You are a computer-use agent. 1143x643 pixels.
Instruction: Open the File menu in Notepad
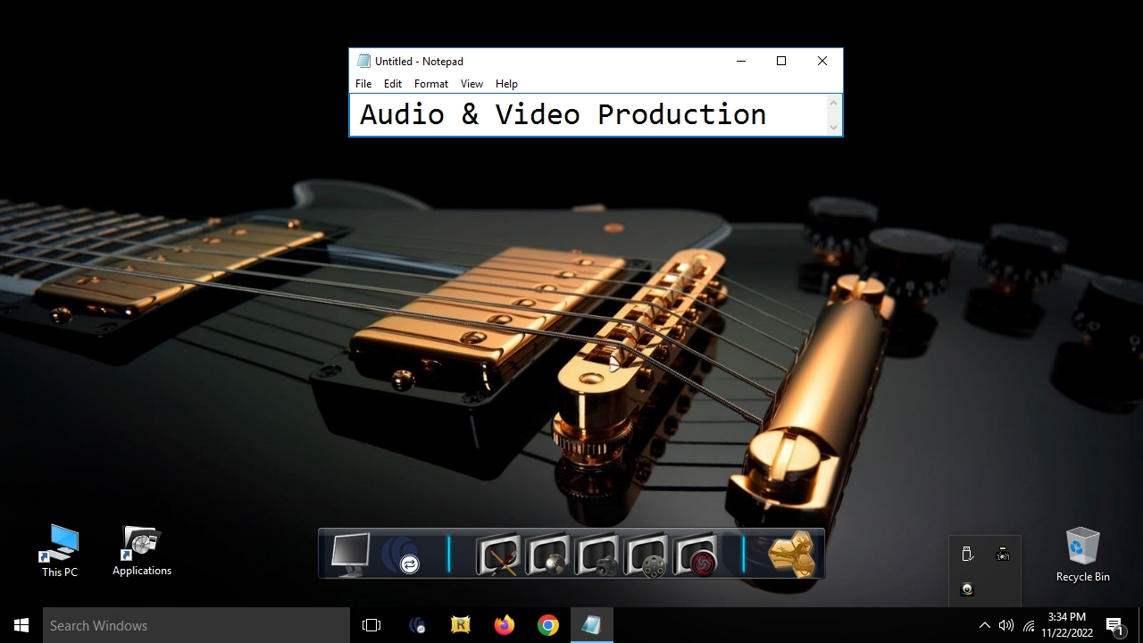[363, 84]
